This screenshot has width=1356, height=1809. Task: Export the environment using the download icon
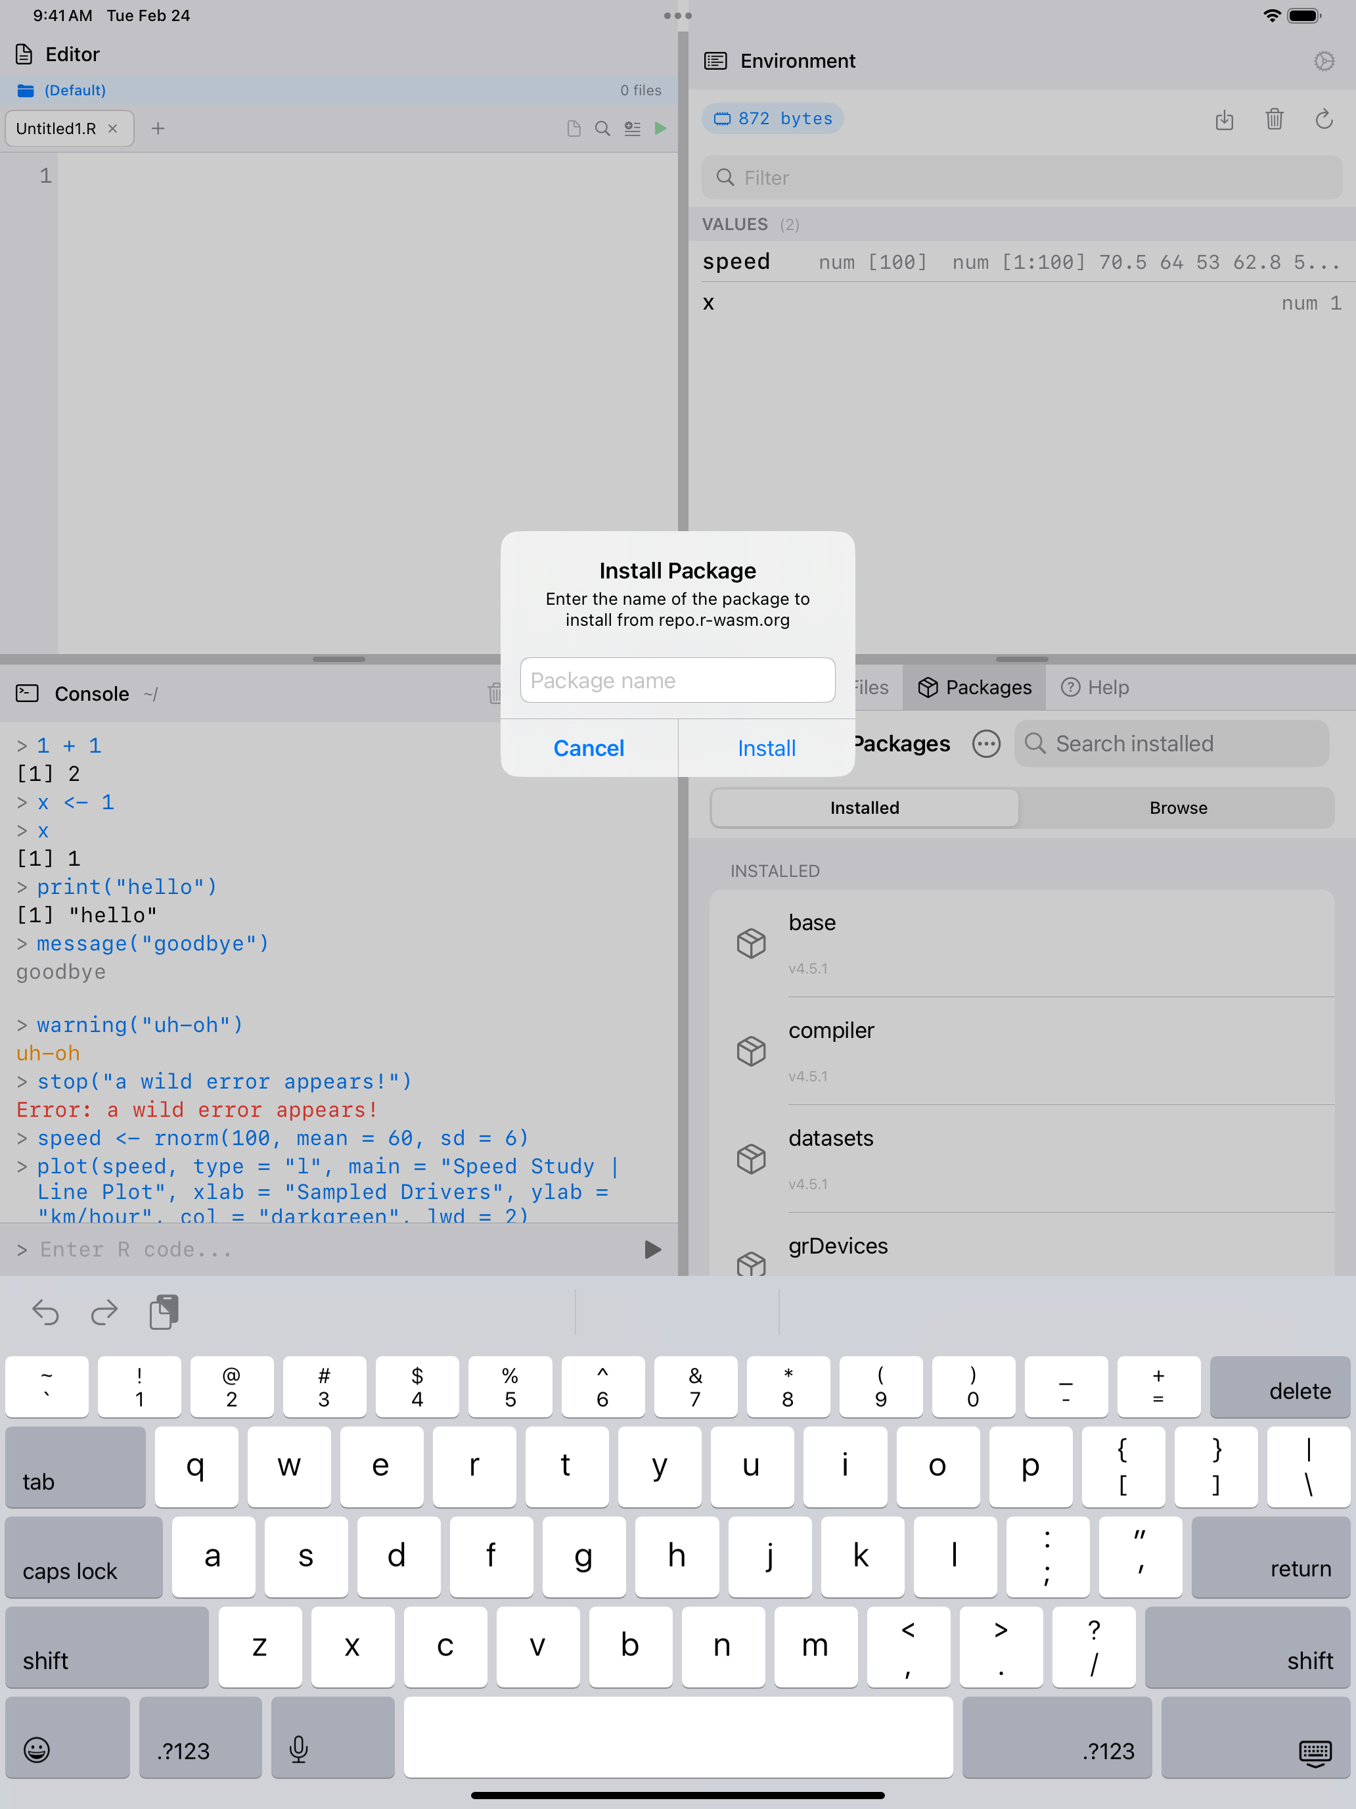1225,120
